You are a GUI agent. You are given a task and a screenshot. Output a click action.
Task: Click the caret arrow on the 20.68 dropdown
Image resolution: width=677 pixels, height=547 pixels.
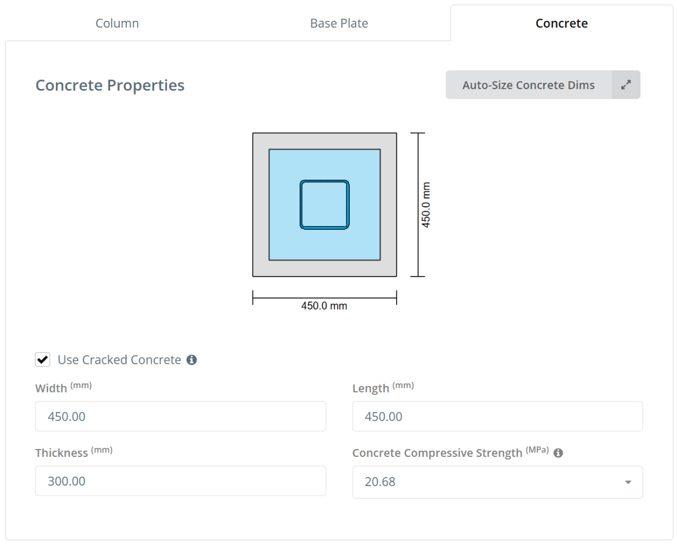click(x=628, y=482)
